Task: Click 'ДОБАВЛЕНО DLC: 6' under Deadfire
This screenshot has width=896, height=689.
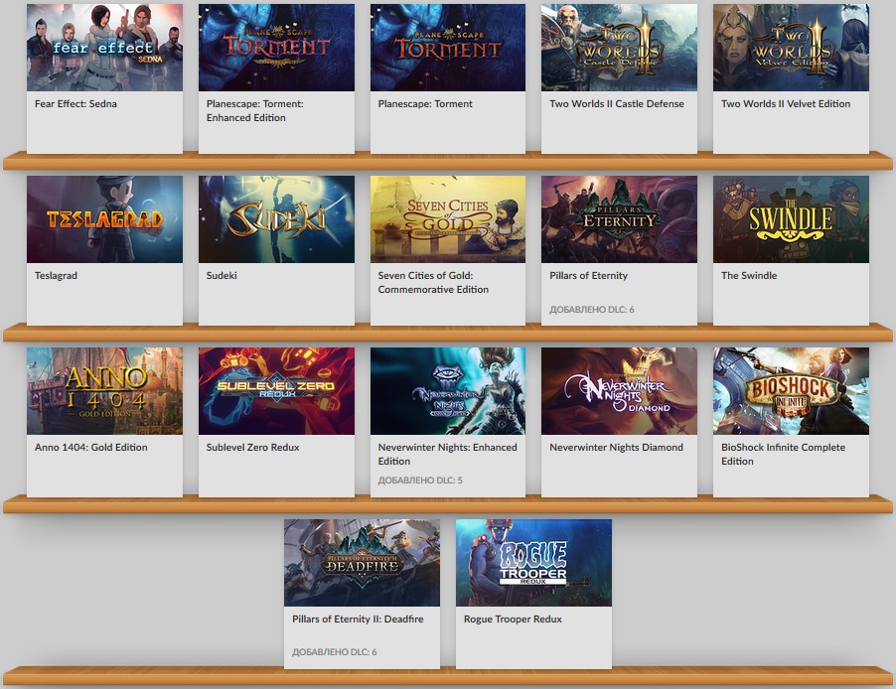Action: coord(335,652)
